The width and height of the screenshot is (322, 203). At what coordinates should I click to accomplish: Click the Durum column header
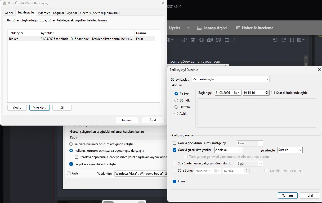tap(145, 33)
